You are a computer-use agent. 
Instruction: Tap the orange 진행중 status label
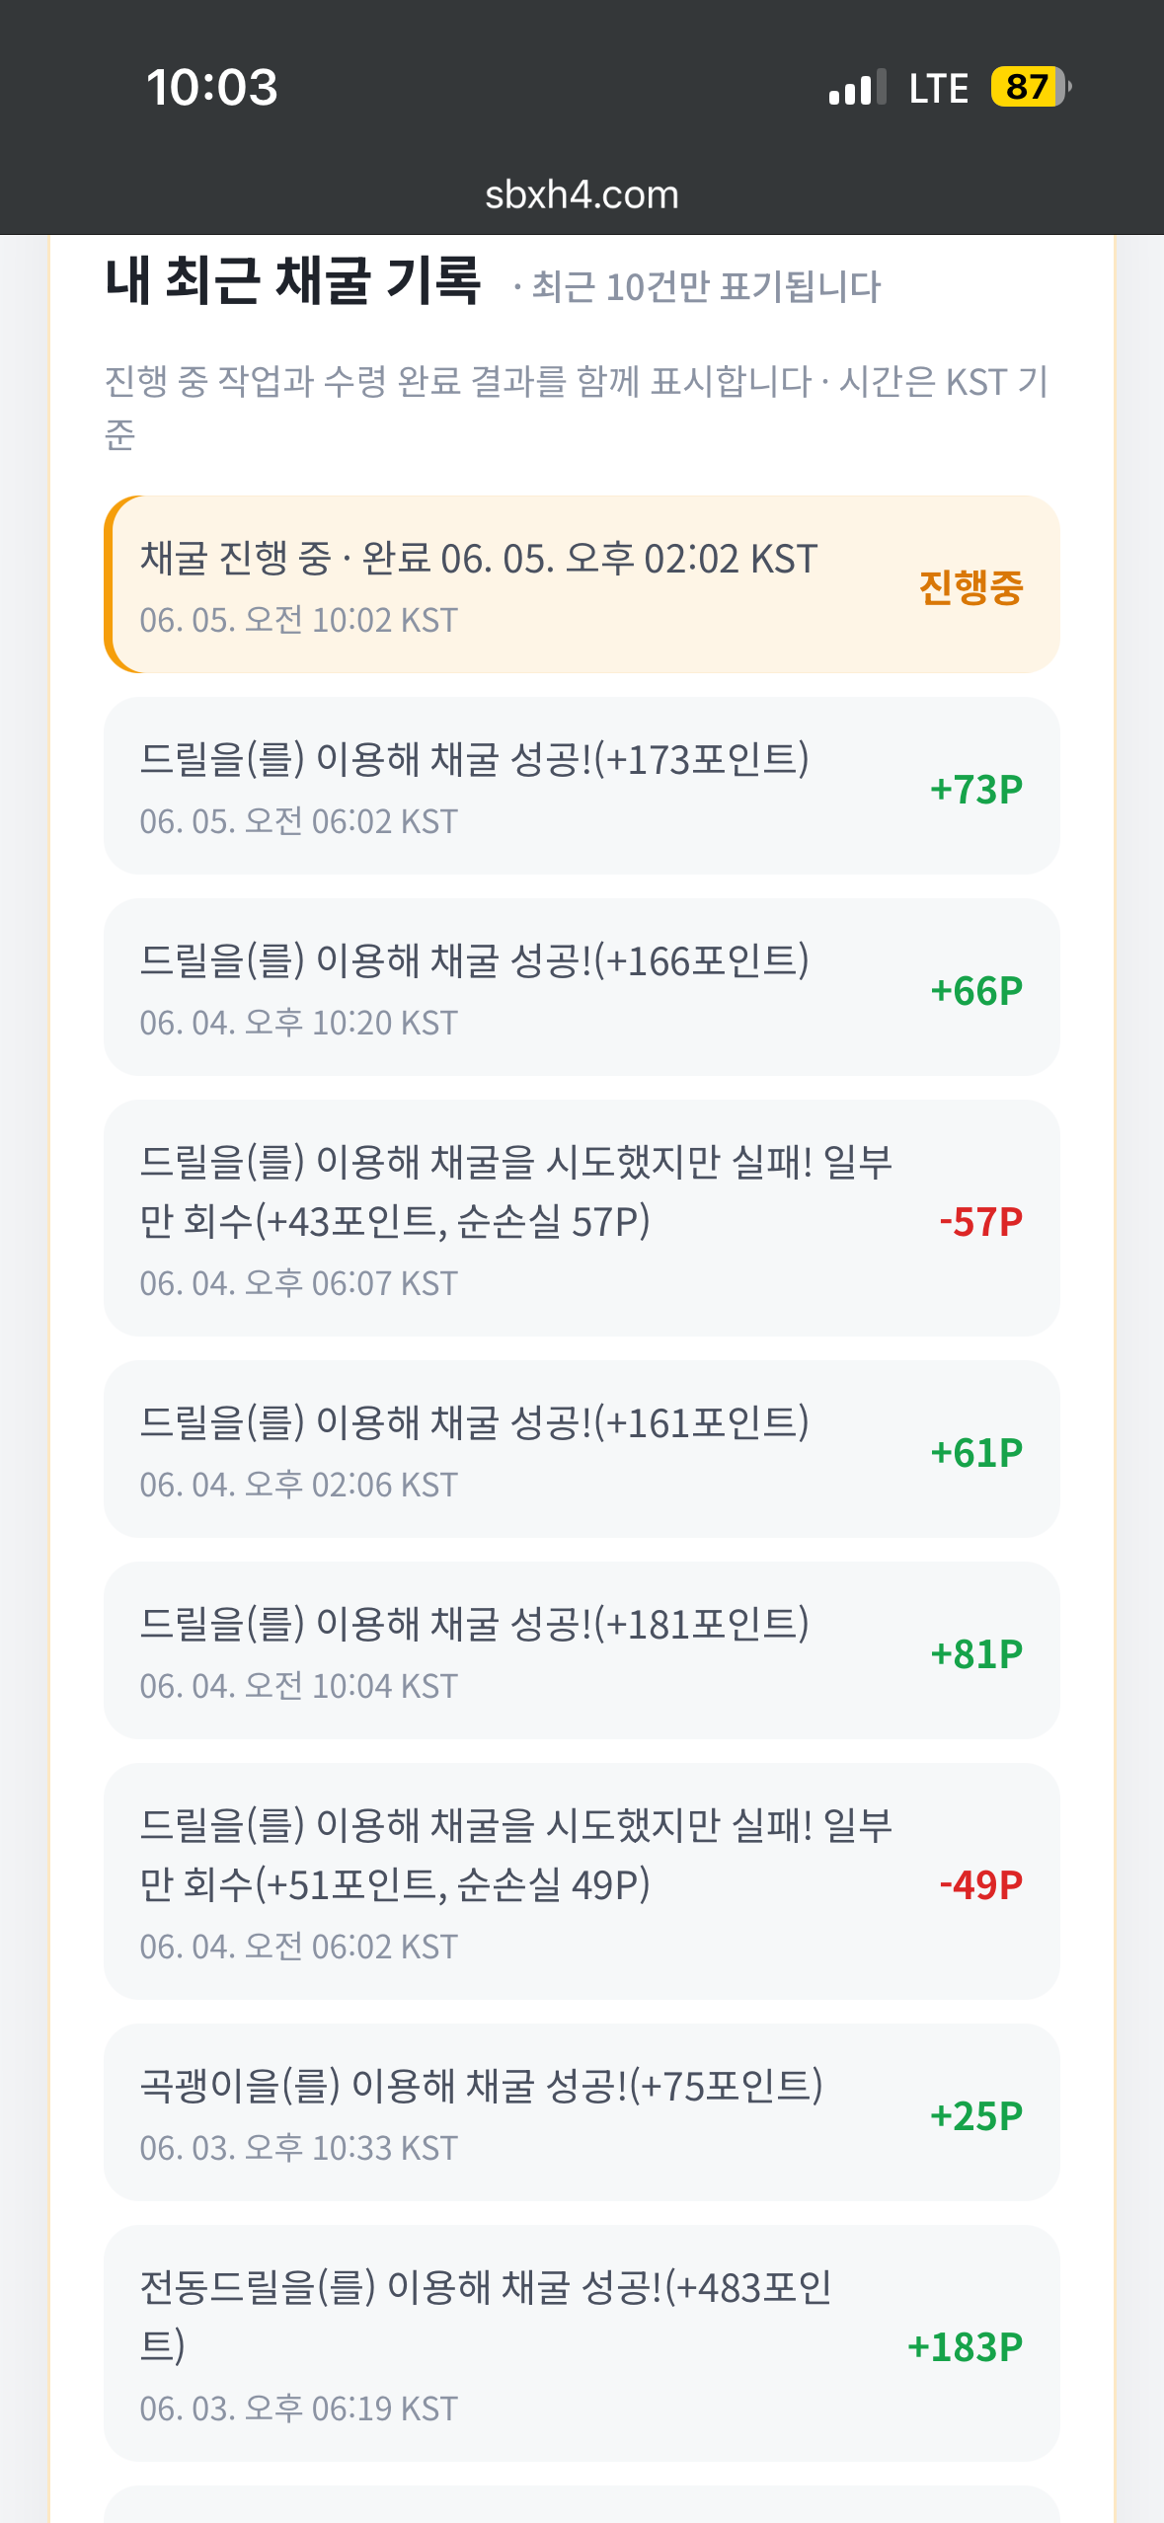(970, 586)
